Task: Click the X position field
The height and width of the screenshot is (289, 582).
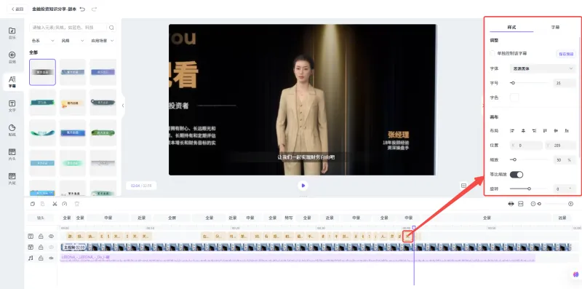Action: [526, 146]
